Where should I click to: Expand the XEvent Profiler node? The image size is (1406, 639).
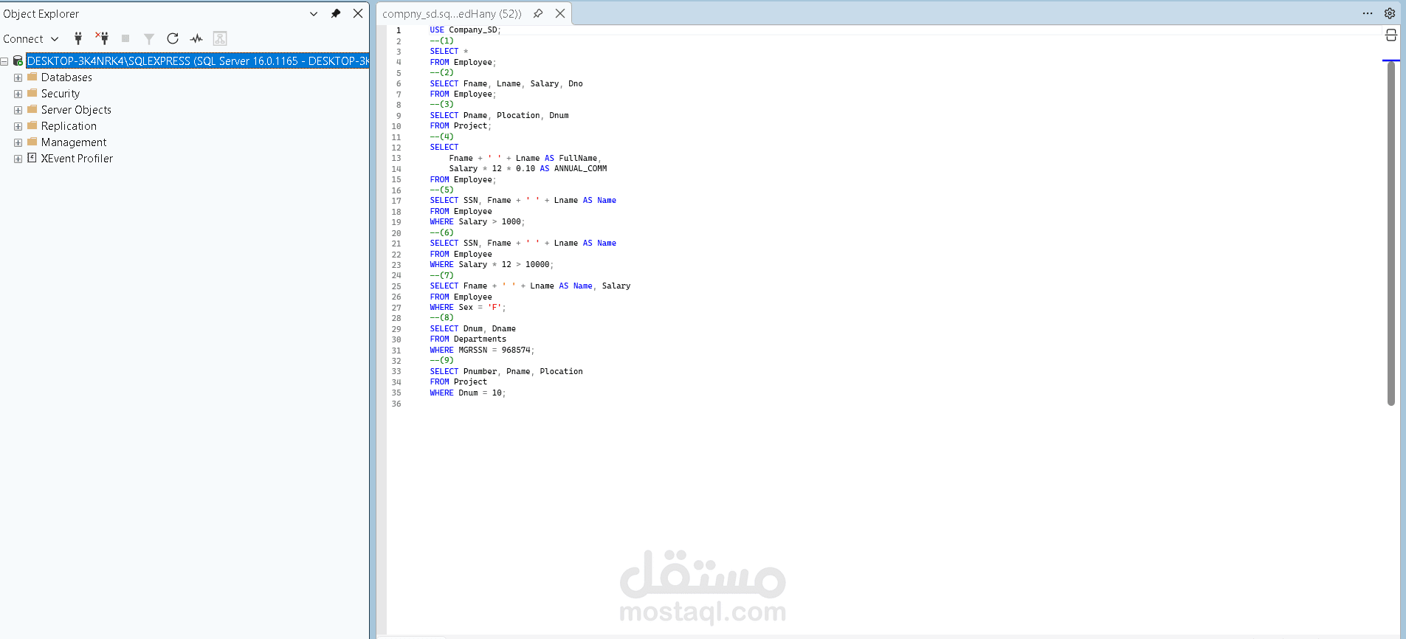(18, 159)
